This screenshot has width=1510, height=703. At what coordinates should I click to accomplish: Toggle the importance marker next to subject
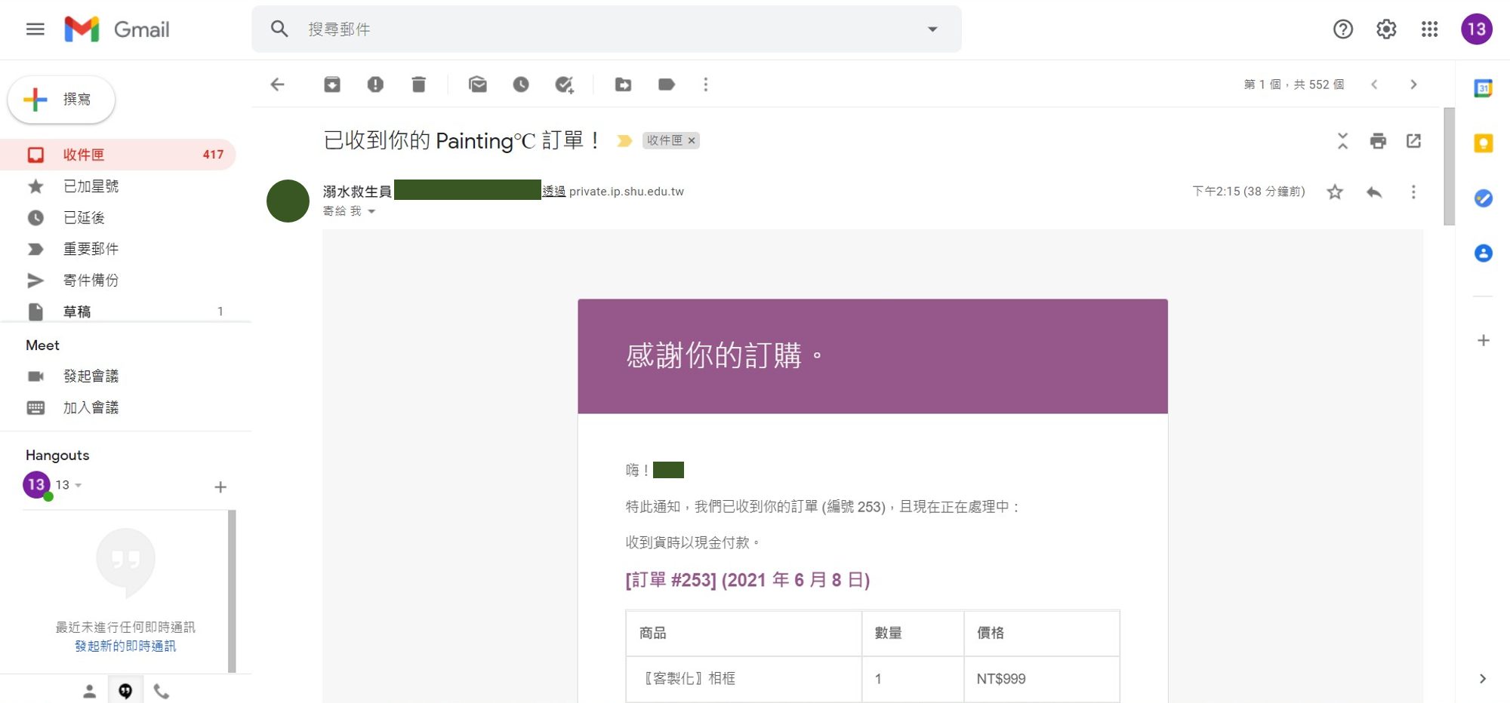[x=624, y=141]
